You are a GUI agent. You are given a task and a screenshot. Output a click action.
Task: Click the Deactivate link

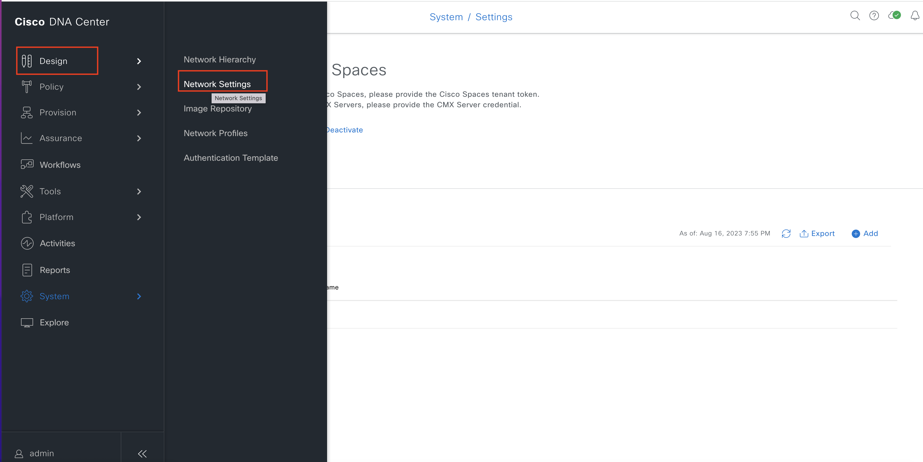coord(344,130)
